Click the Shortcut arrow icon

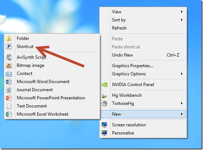(x=9, y=47)
